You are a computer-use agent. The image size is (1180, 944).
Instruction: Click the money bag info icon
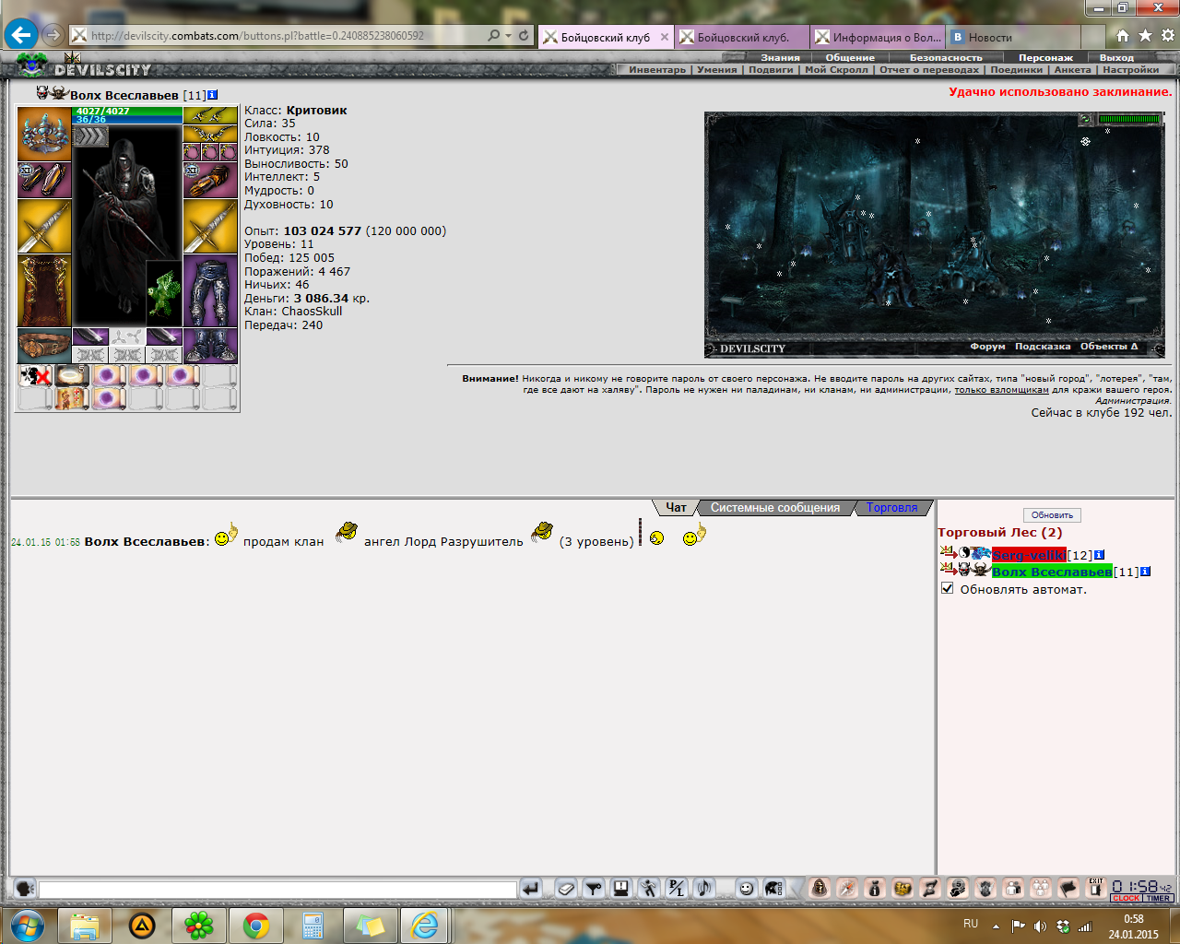875,889
